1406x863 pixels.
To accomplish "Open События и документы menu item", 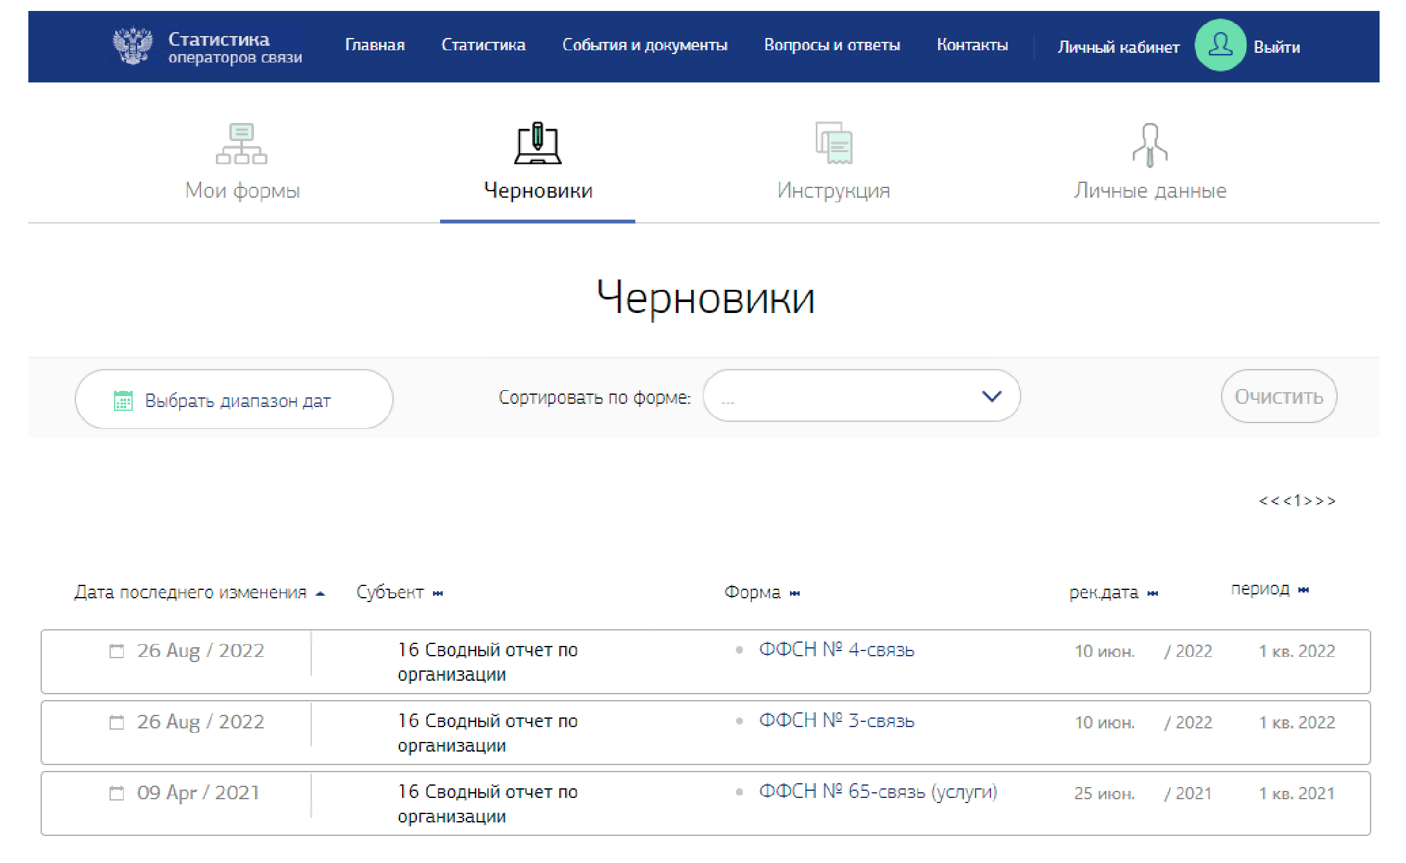I will click(644, 45).
